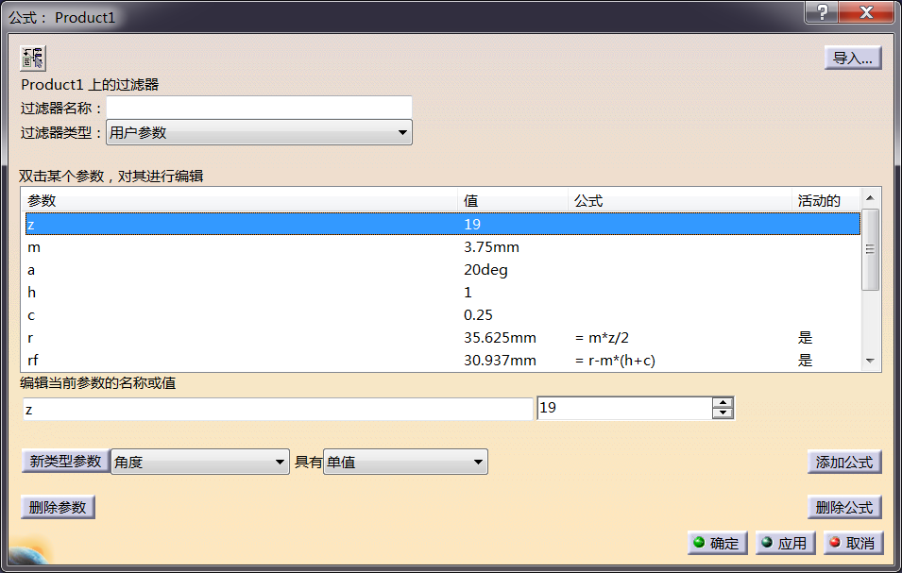Click the value field showing 19
The height and width of the screenshot is (573, 902).
tap(624, 408)
